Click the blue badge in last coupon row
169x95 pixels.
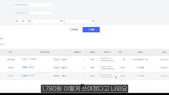(x=25, y=75)
